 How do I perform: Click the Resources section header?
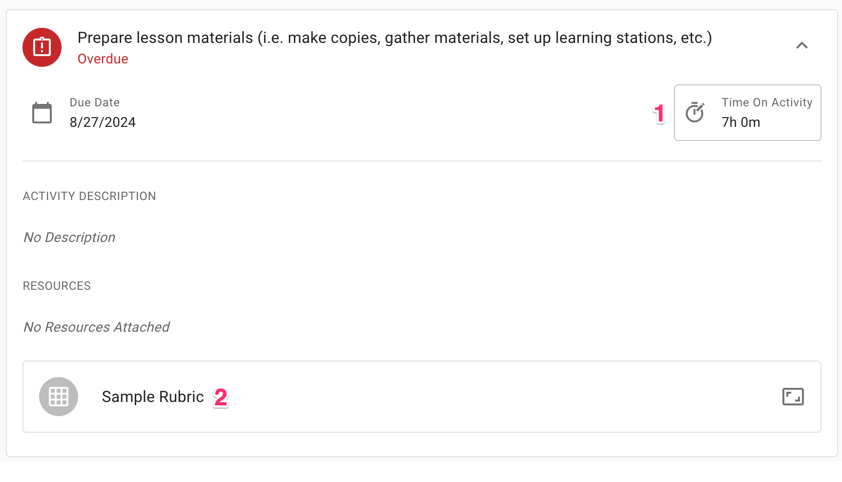[57, 285]
